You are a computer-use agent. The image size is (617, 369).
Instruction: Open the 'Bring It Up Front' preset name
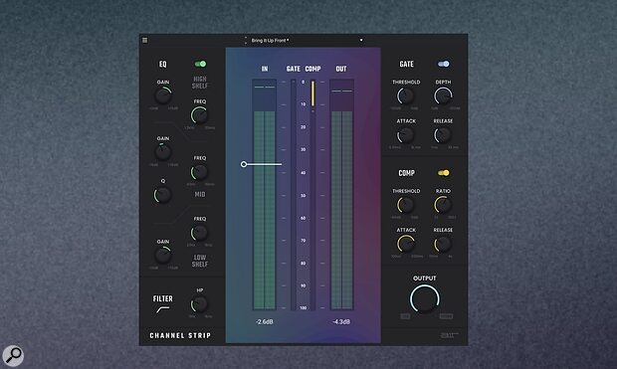[x=270, y=40]
